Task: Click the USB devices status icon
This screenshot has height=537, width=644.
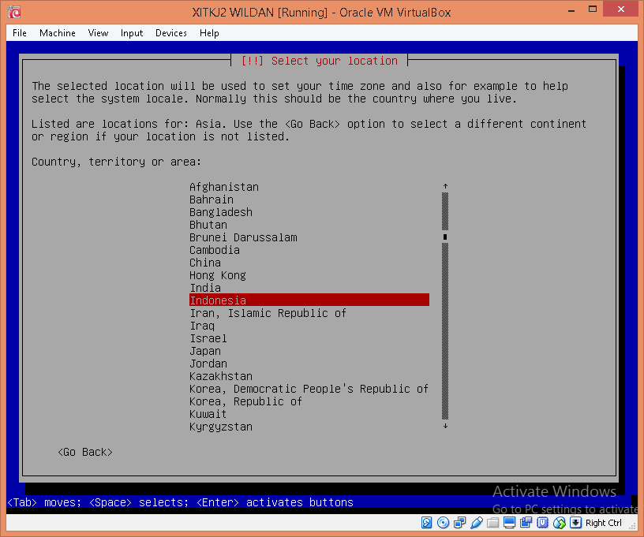Action: tap(477, 522)
